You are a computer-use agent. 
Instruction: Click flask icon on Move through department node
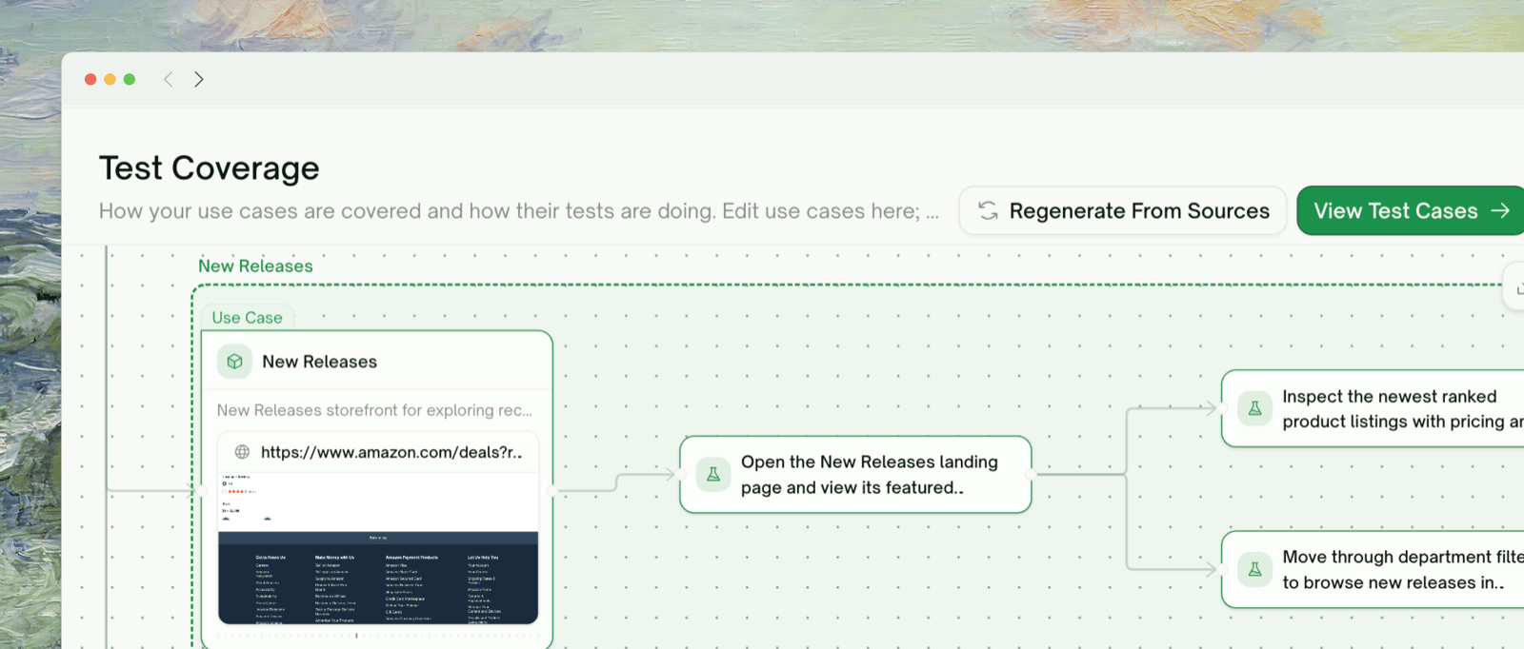pos(1254,569)
